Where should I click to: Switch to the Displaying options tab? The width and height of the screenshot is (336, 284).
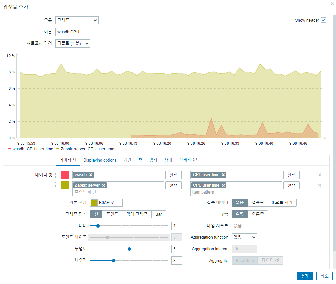(100, 160)
